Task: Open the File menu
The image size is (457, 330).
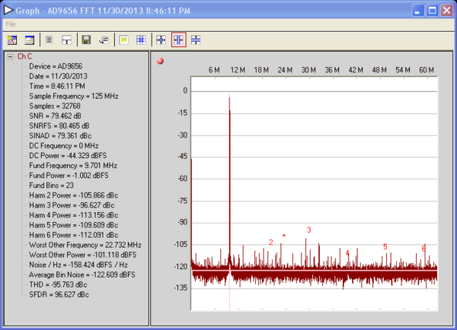Action: [11, 24]
